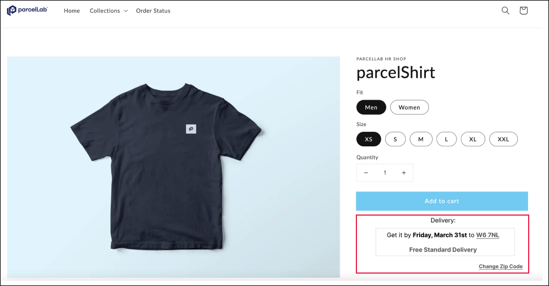Select the Women fit option

coord(409,107)
